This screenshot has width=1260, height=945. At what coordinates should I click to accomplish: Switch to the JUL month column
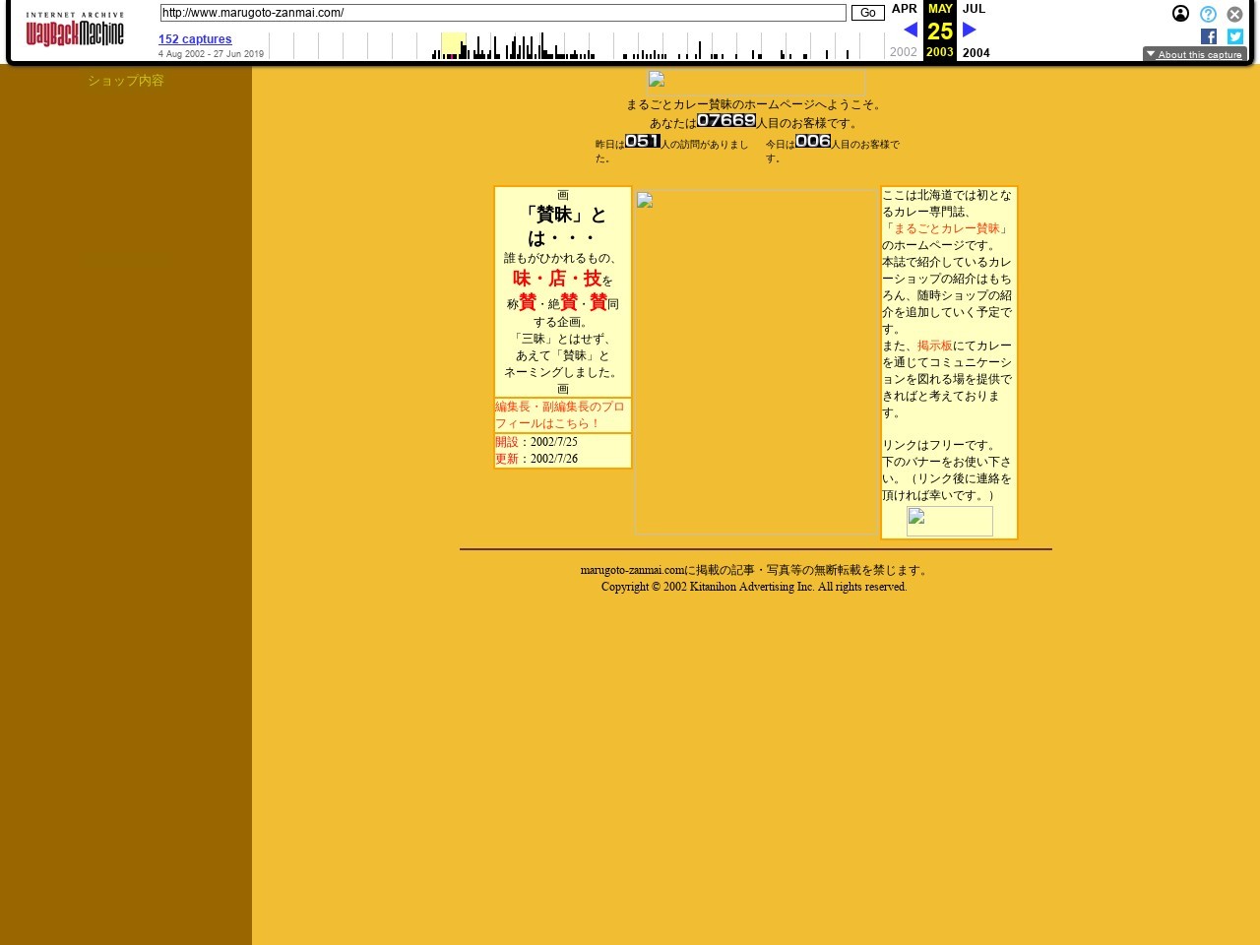pyautogui.click(x=974, y=9)
